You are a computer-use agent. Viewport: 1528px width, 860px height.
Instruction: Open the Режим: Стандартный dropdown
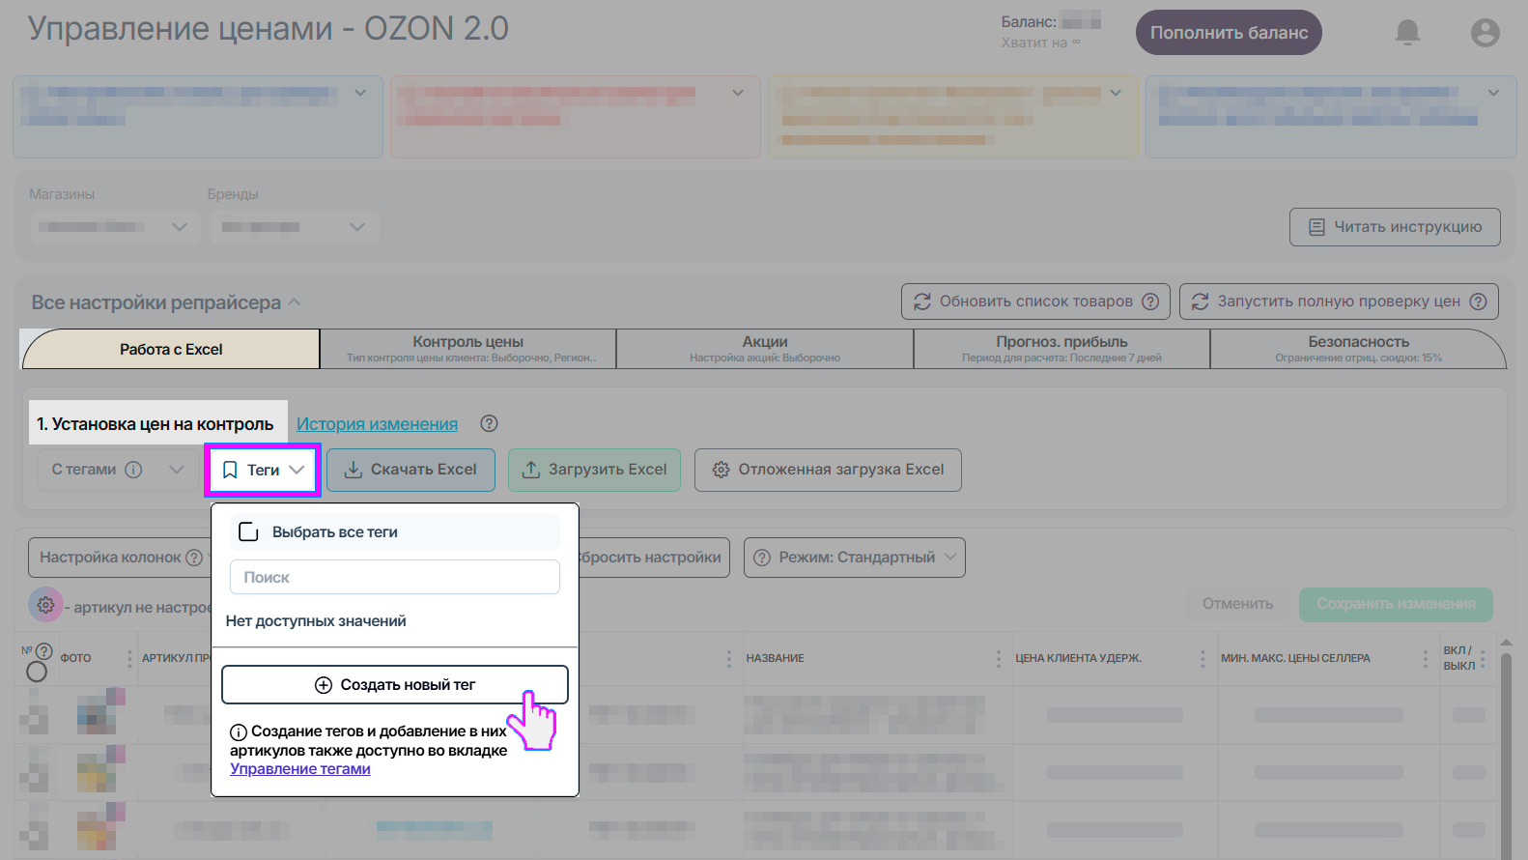click(855, 558)
